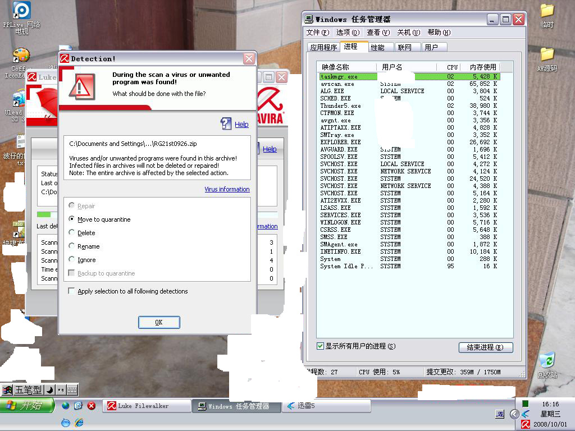Image resolution: width=575 pixels, height=431 pixels.
Task: Click the CPU usage meter tray icon
Action: point(525,404)
